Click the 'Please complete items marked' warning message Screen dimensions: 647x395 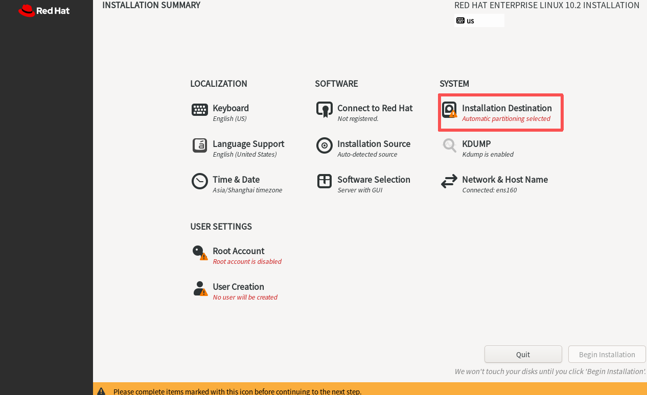click(x=237, y=391)
